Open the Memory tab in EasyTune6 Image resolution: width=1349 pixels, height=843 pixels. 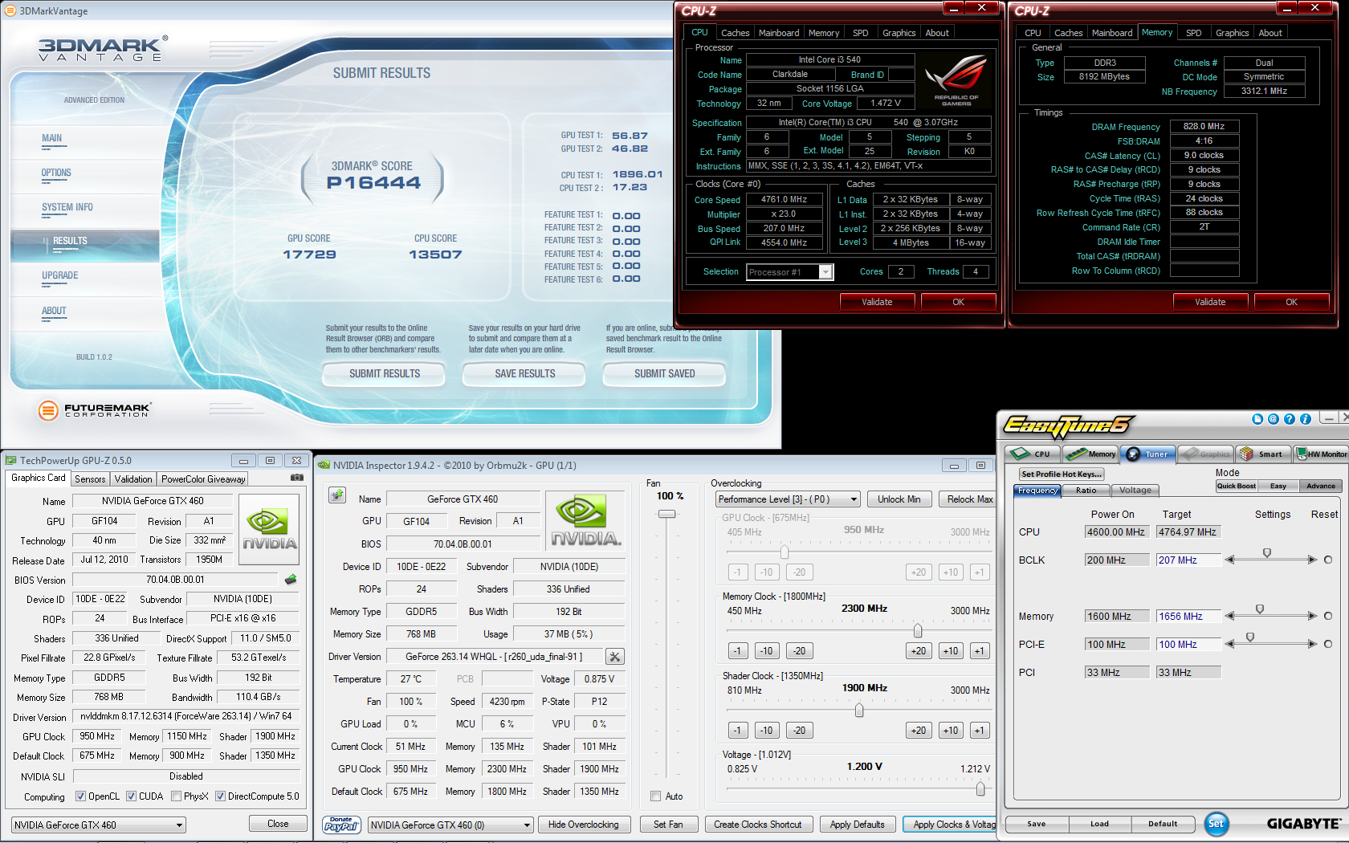coord(1090,454)
